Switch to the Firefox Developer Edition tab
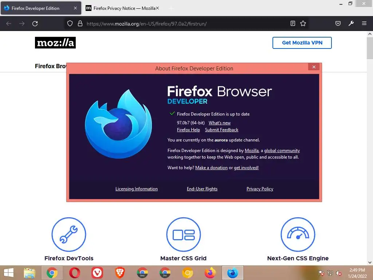The image size is (373, 280). pos(41,8)
